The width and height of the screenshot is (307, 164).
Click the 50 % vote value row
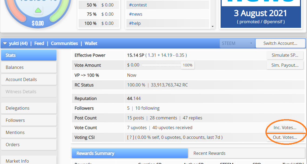point(99,5)
